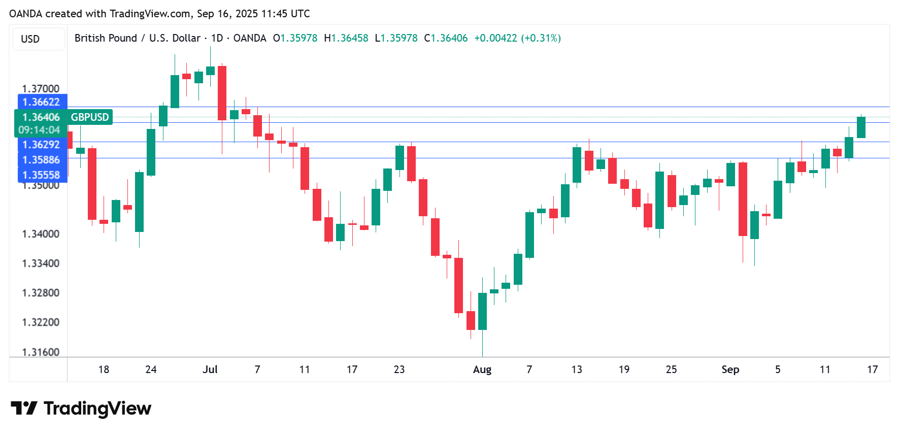
Task: Click the TradingView wordmark text
Action: click(x=97, y=409)
